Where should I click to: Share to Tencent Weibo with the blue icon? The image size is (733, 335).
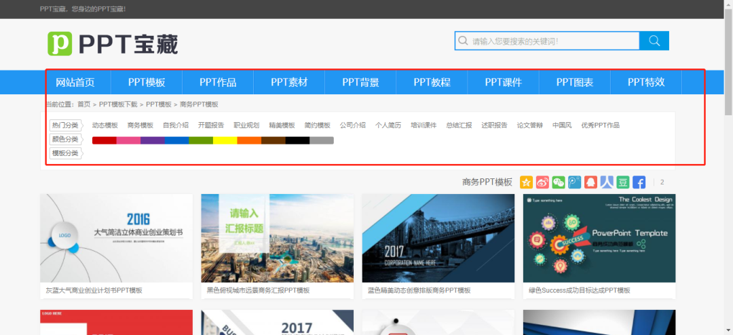tap(575, 182)
